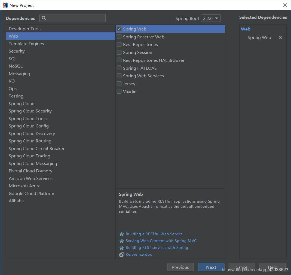Screen dimensions: 291x275
Task: Click the Previous button
Action: pos(180,267)
